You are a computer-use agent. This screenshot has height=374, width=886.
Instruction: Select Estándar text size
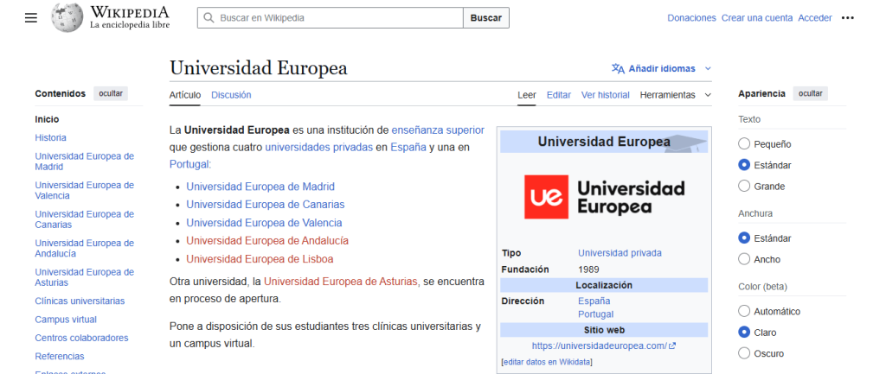pos(744,165)
